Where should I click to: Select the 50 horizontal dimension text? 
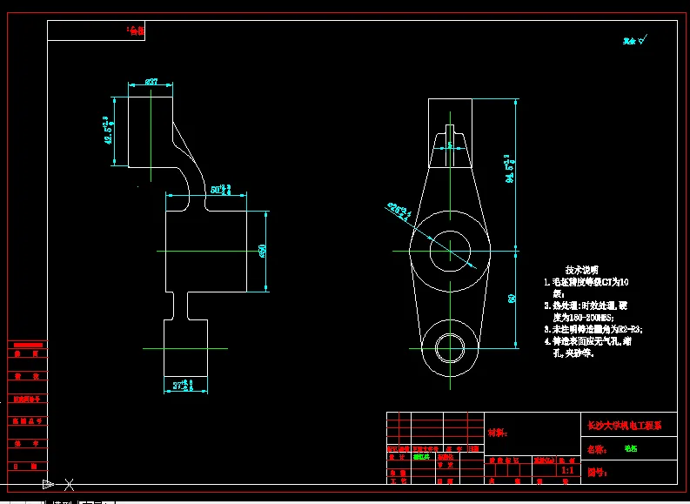tap(221, 190)
